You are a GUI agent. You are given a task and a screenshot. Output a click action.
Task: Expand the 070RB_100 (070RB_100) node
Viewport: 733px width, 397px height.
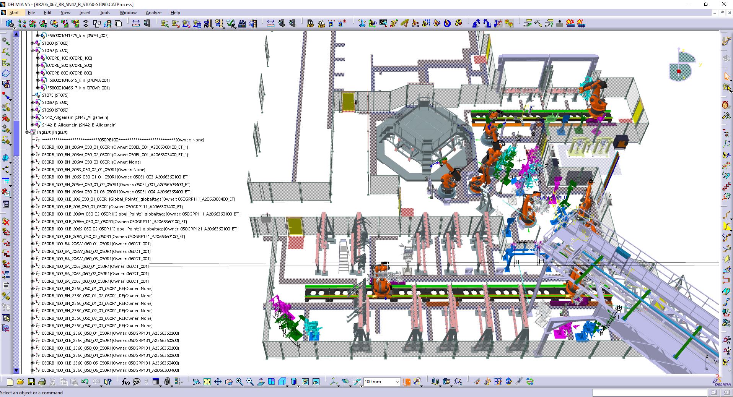tap(38, 58)
